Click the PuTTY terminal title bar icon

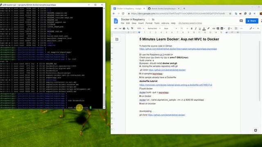click(1, 5)
